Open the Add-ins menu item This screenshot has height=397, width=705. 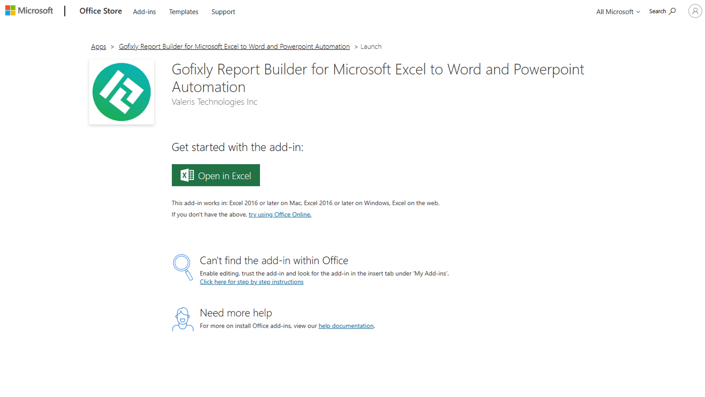pyautogui.click(x=144, y=12)
